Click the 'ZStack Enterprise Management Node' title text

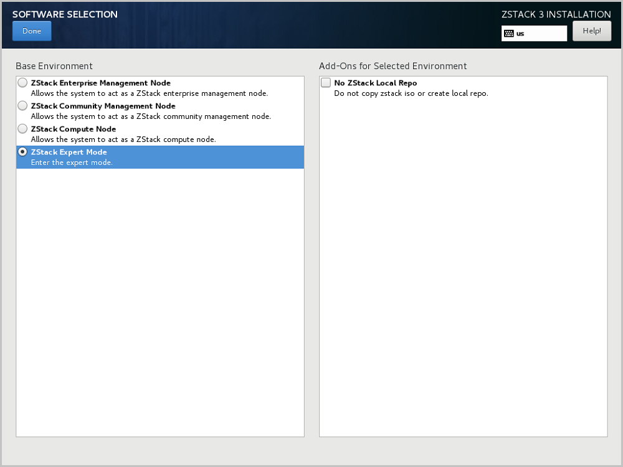coord(100,83)
